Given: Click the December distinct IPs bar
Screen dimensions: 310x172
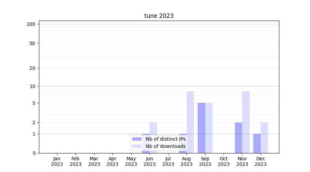Looking at the screenshot, I should click(257, 143).
